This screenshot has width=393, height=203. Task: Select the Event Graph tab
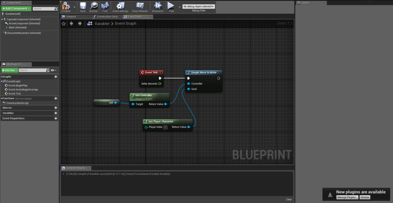pyautogui.click(x=138, y=17)
